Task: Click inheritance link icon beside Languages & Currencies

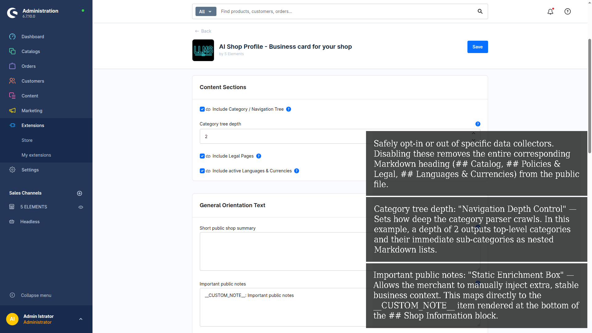Action: (208, 171)
